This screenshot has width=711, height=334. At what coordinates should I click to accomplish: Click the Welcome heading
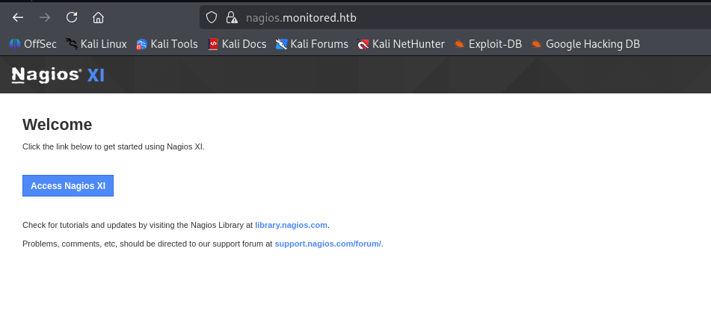[57, 125]
